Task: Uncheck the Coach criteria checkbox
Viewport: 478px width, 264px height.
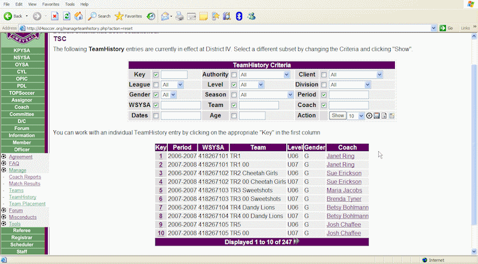Action: coord(324,106)
